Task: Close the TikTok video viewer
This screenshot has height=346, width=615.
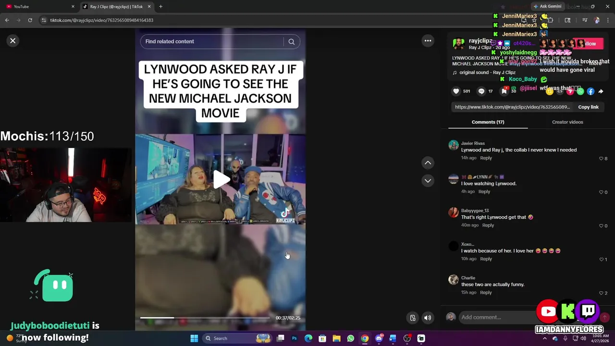Action: click(13, 41)
